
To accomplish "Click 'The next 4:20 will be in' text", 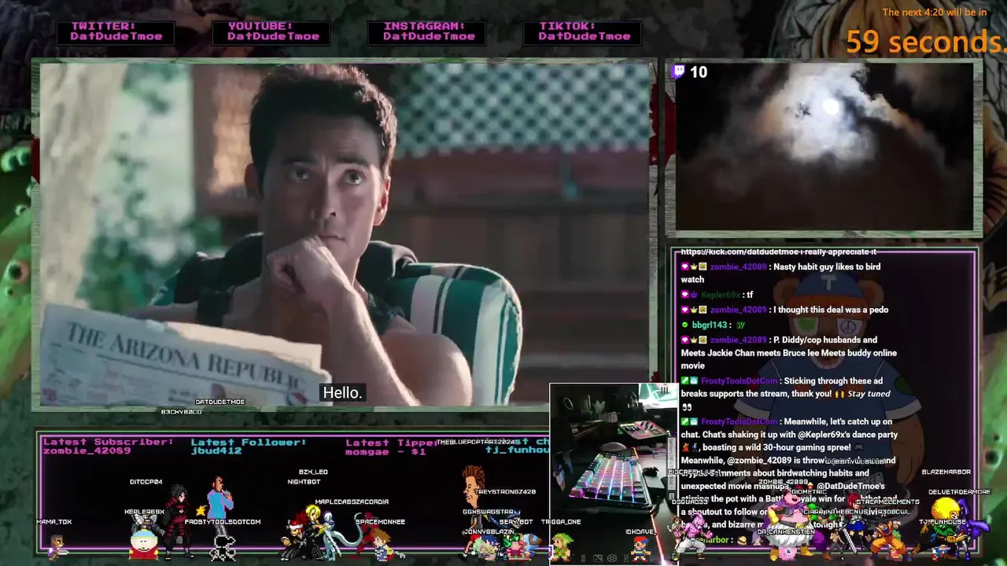I will 934,12.
